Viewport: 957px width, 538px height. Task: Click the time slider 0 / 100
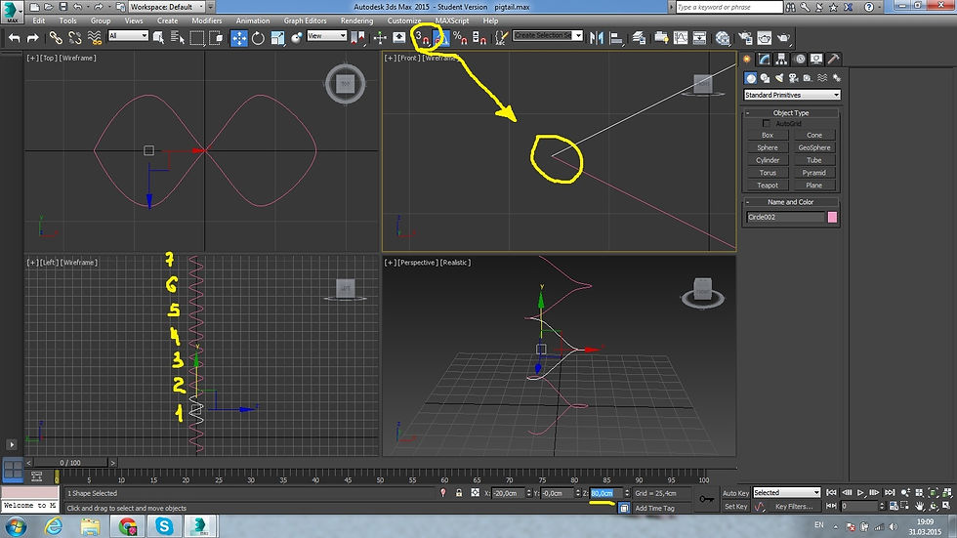coord(70,463)
